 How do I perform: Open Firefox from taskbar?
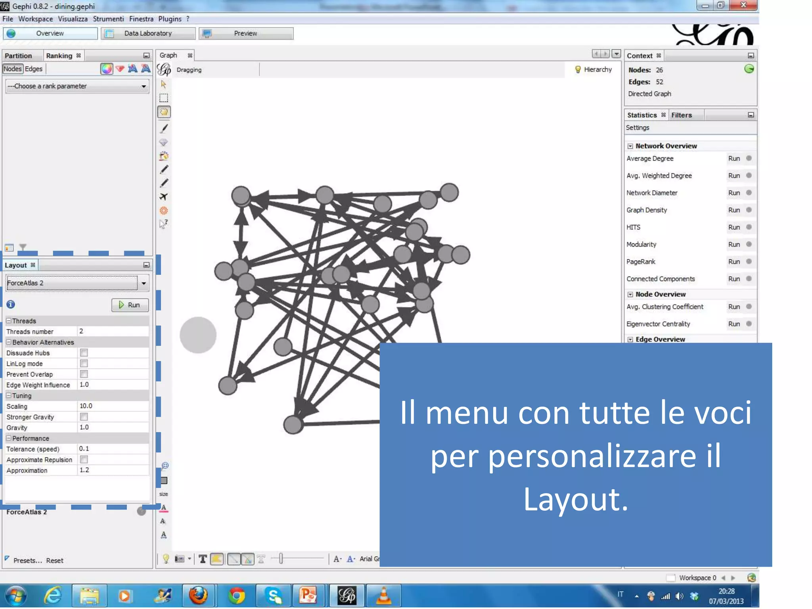coord(198,595)
